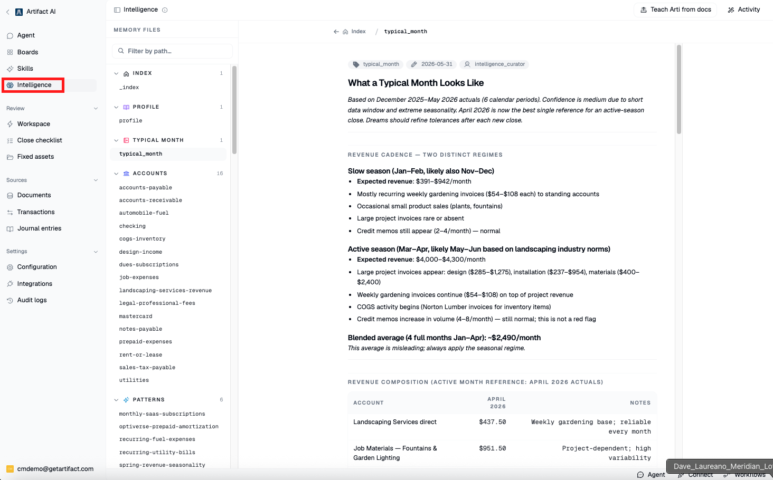
Task: Go back using the top-left chevron
Action: (x=7, y=12)
